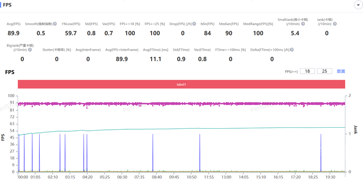Open help icon beside Delta(FTime)>100ms

(292, 50)
